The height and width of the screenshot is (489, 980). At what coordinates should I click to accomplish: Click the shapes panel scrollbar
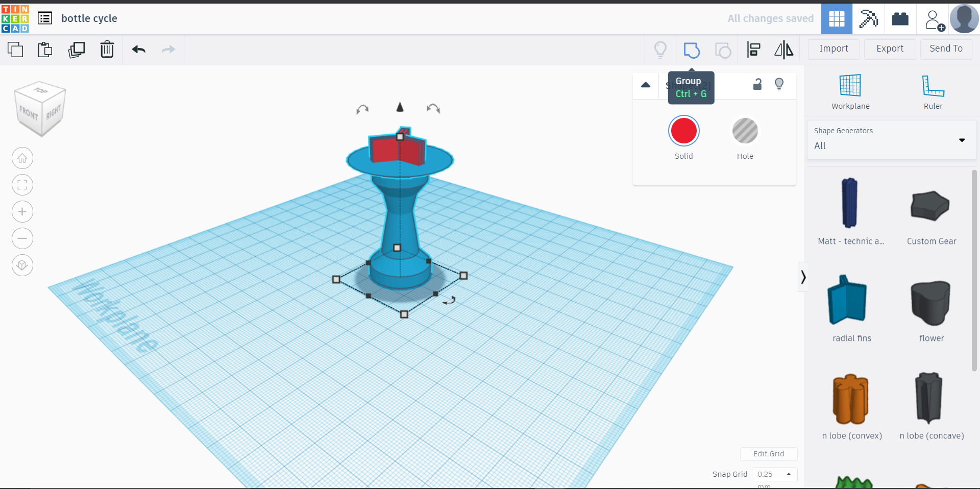click(974, 271)
